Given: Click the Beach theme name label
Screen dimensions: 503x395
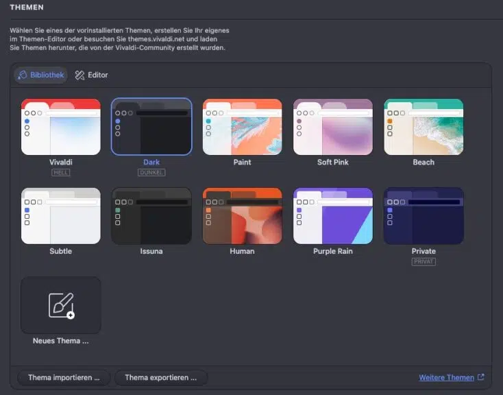Looking at the screenshot, I should (x=424, y=162).
